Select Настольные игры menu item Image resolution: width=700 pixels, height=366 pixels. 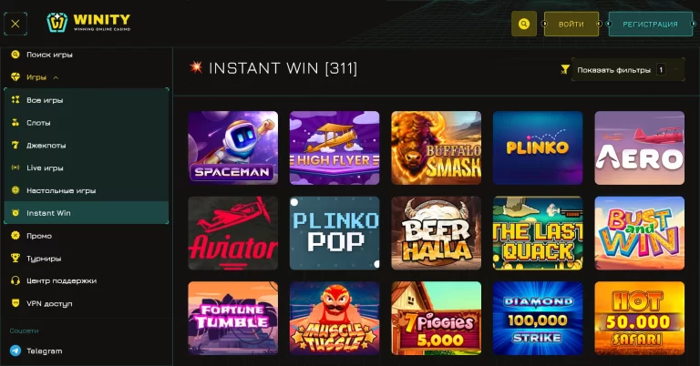point(87,190)
